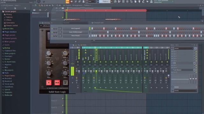This screenshot has width=204, height=114.
Task: Open mixer input (none) dropdown at top
Action: pos(184,48)
